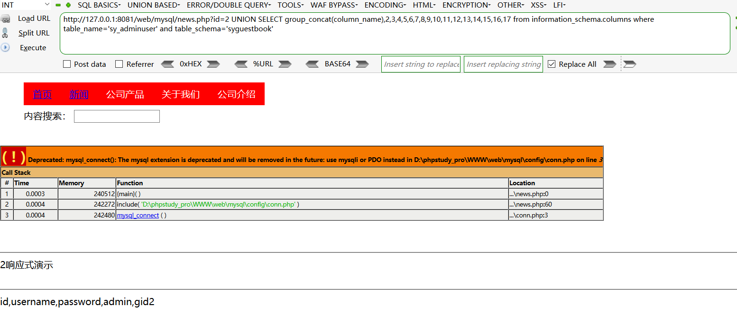Click the red exclamation warning icon

[x=13, y=156]
